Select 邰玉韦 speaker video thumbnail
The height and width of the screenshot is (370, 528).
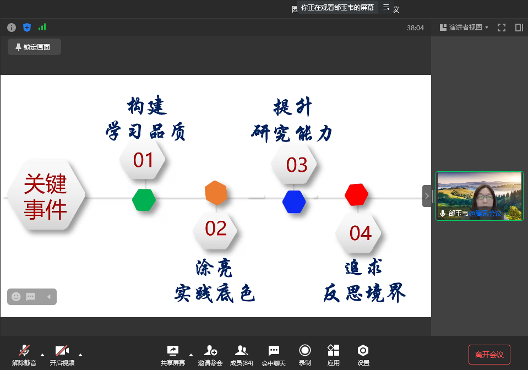click(479, 196)
